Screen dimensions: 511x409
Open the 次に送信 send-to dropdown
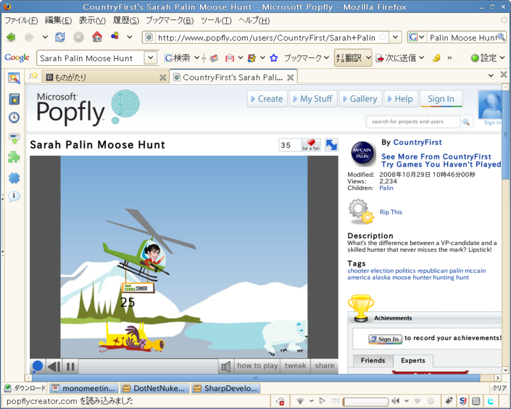pyautogui.click(x=400, y=58)
